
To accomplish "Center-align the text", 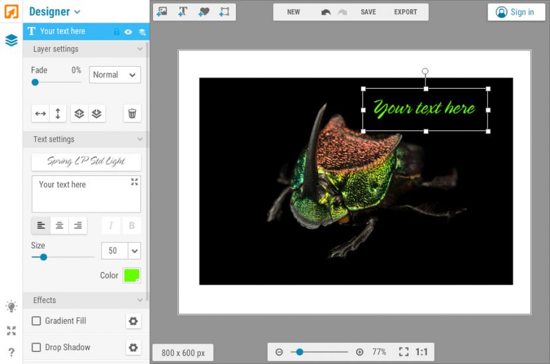I will [x=59, y=225].
